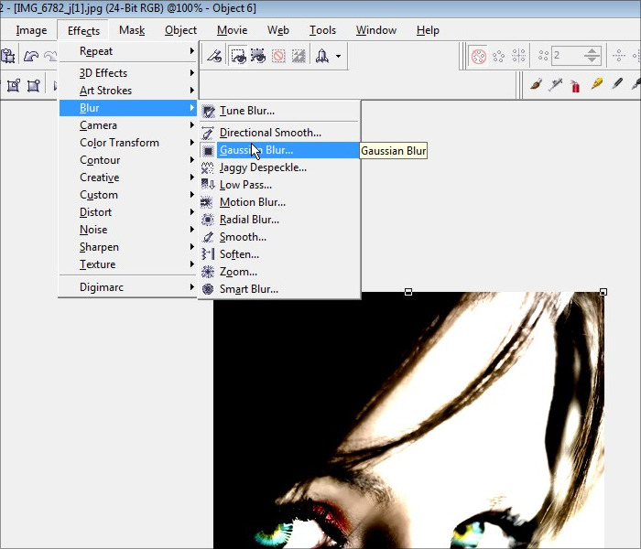
Task: Expand the Distort effects submenu
Action: pyautogui.click(x=95, y=212)
